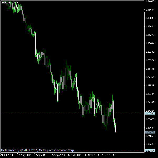Click the EURUSD,Daily chart title
Viewport: 158px width, 158px height.
pos(10,3)
